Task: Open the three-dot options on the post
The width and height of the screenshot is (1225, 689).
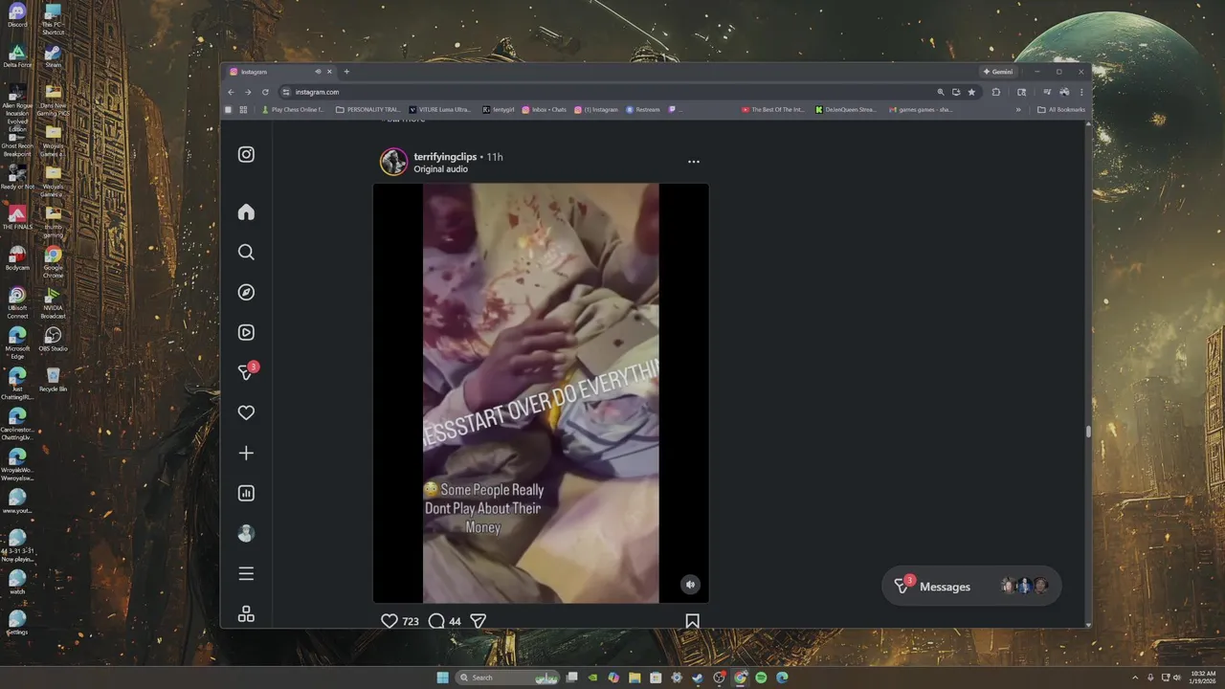Action: tap(694, 162)
